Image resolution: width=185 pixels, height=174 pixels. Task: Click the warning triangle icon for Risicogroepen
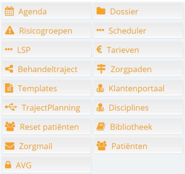pyautogui.click(x=10, y=30)
